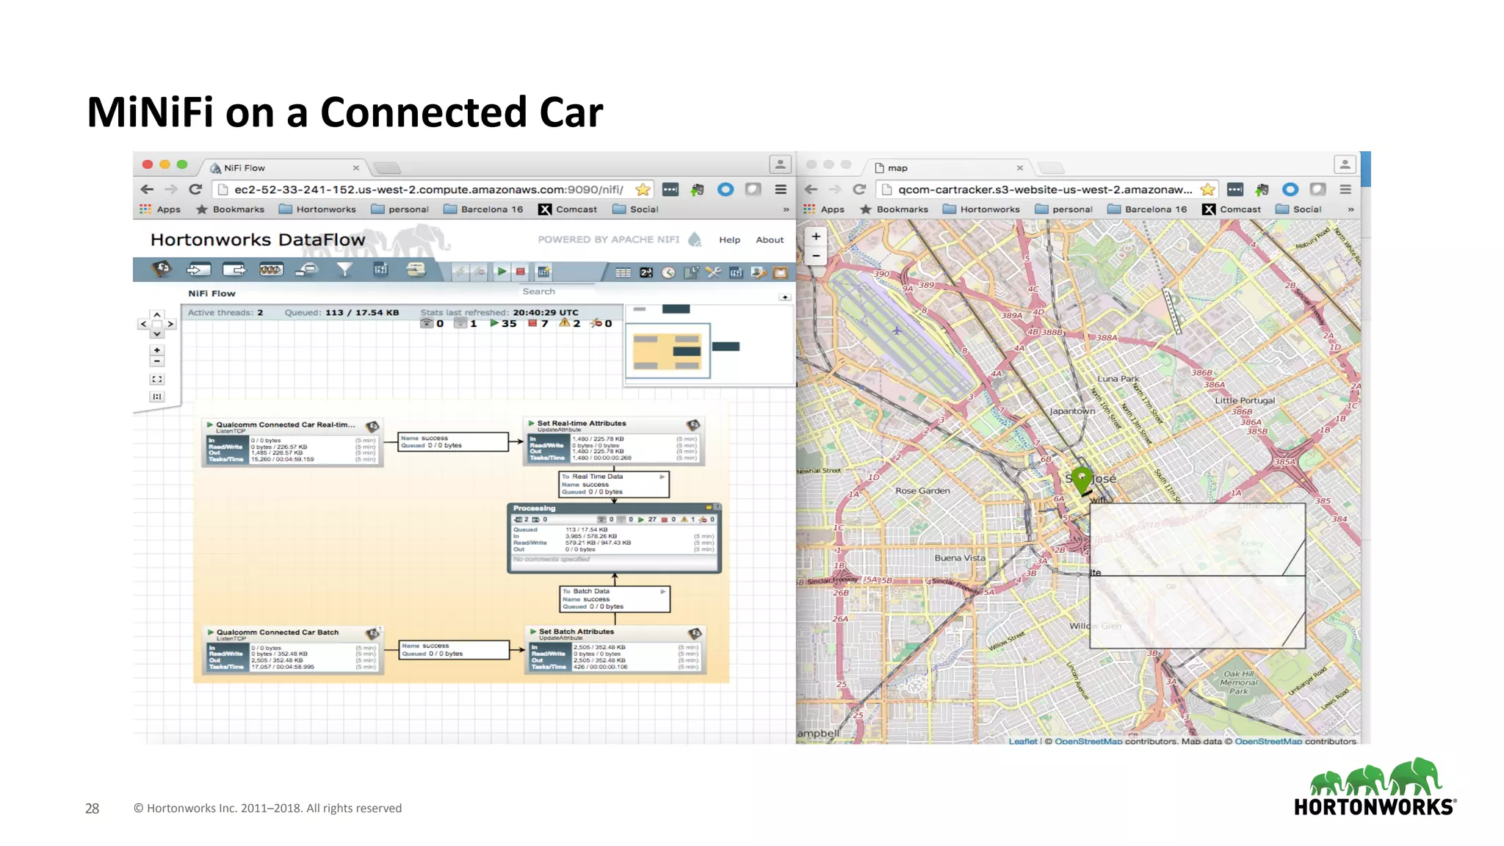Open personal bookmark folder in map window
The image size is (1504, 846).
[1064, 209]
